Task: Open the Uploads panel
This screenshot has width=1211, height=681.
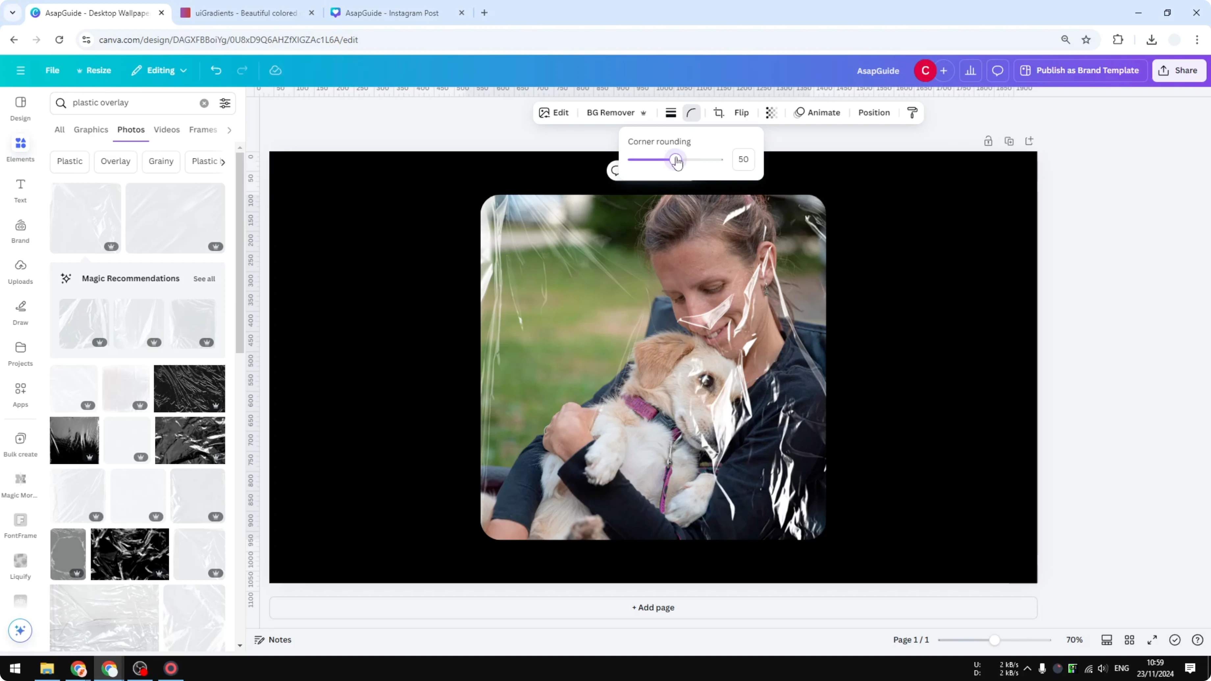Action: pyautogui.click(x=20, y=271)
